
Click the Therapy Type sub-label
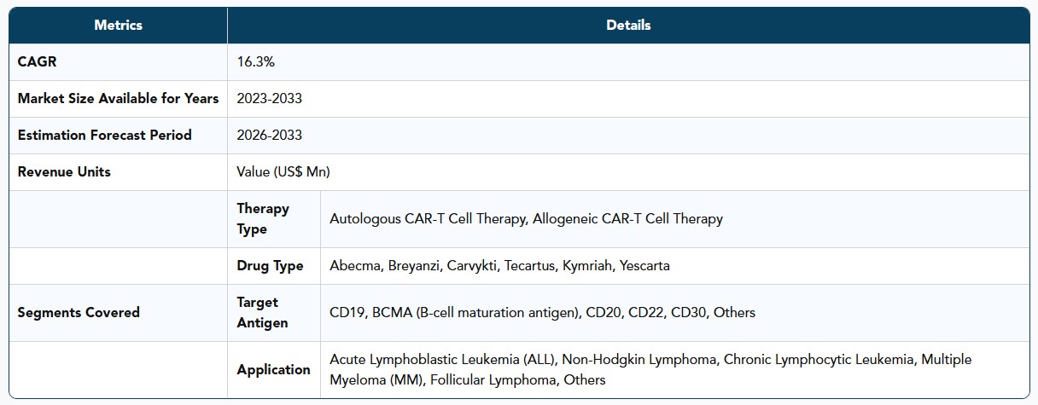tap(263, 219)
